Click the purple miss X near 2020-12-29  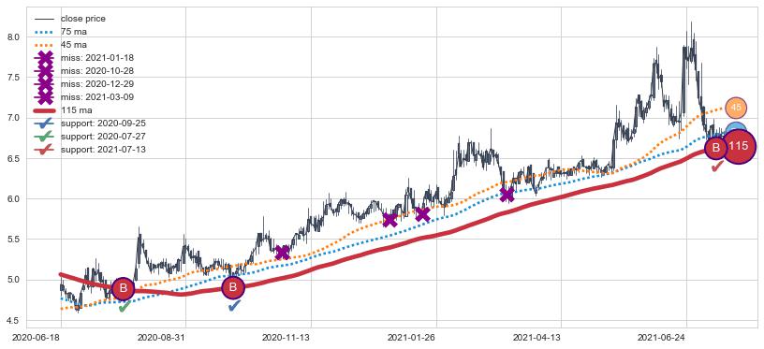tap(389, 220)
